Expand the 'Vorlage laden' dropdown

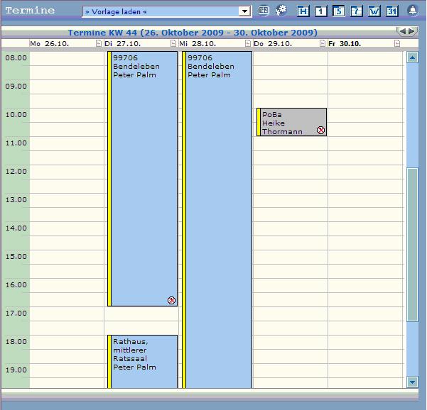point(244,11)
